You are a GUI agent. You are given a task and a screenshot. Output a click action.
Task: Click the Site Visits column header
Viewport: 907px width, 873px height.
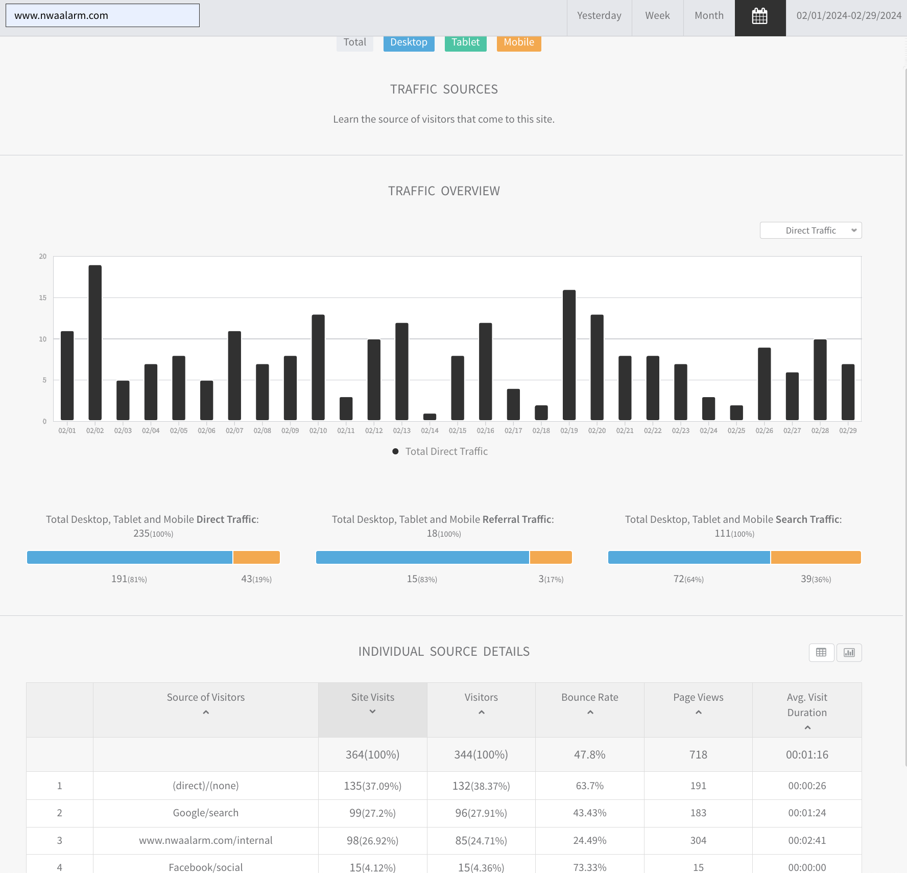point(373,710)
